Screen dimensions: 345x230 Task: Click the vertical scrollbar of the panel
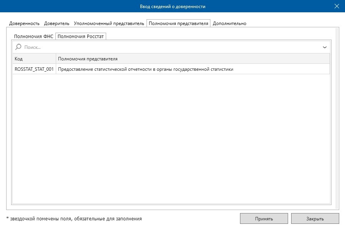[337, 118]
